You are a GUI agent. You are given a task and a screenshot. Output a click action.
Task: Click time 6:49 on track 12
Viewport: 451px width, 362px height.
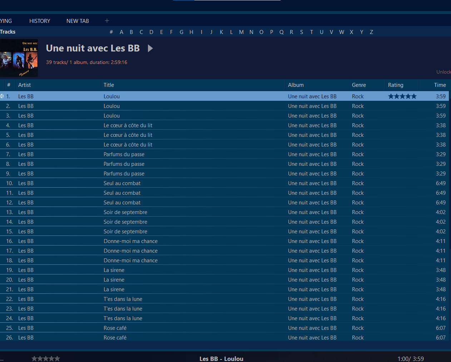tap(441, 203)
